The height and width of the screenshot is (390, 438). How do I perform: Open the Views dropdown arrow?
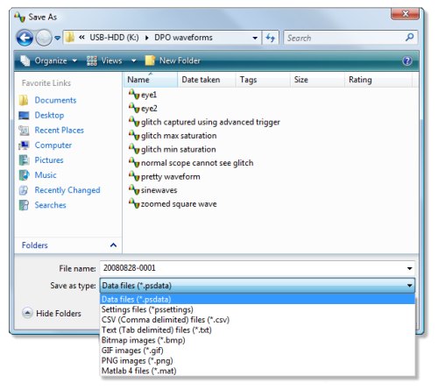click(x=134, y=60)
